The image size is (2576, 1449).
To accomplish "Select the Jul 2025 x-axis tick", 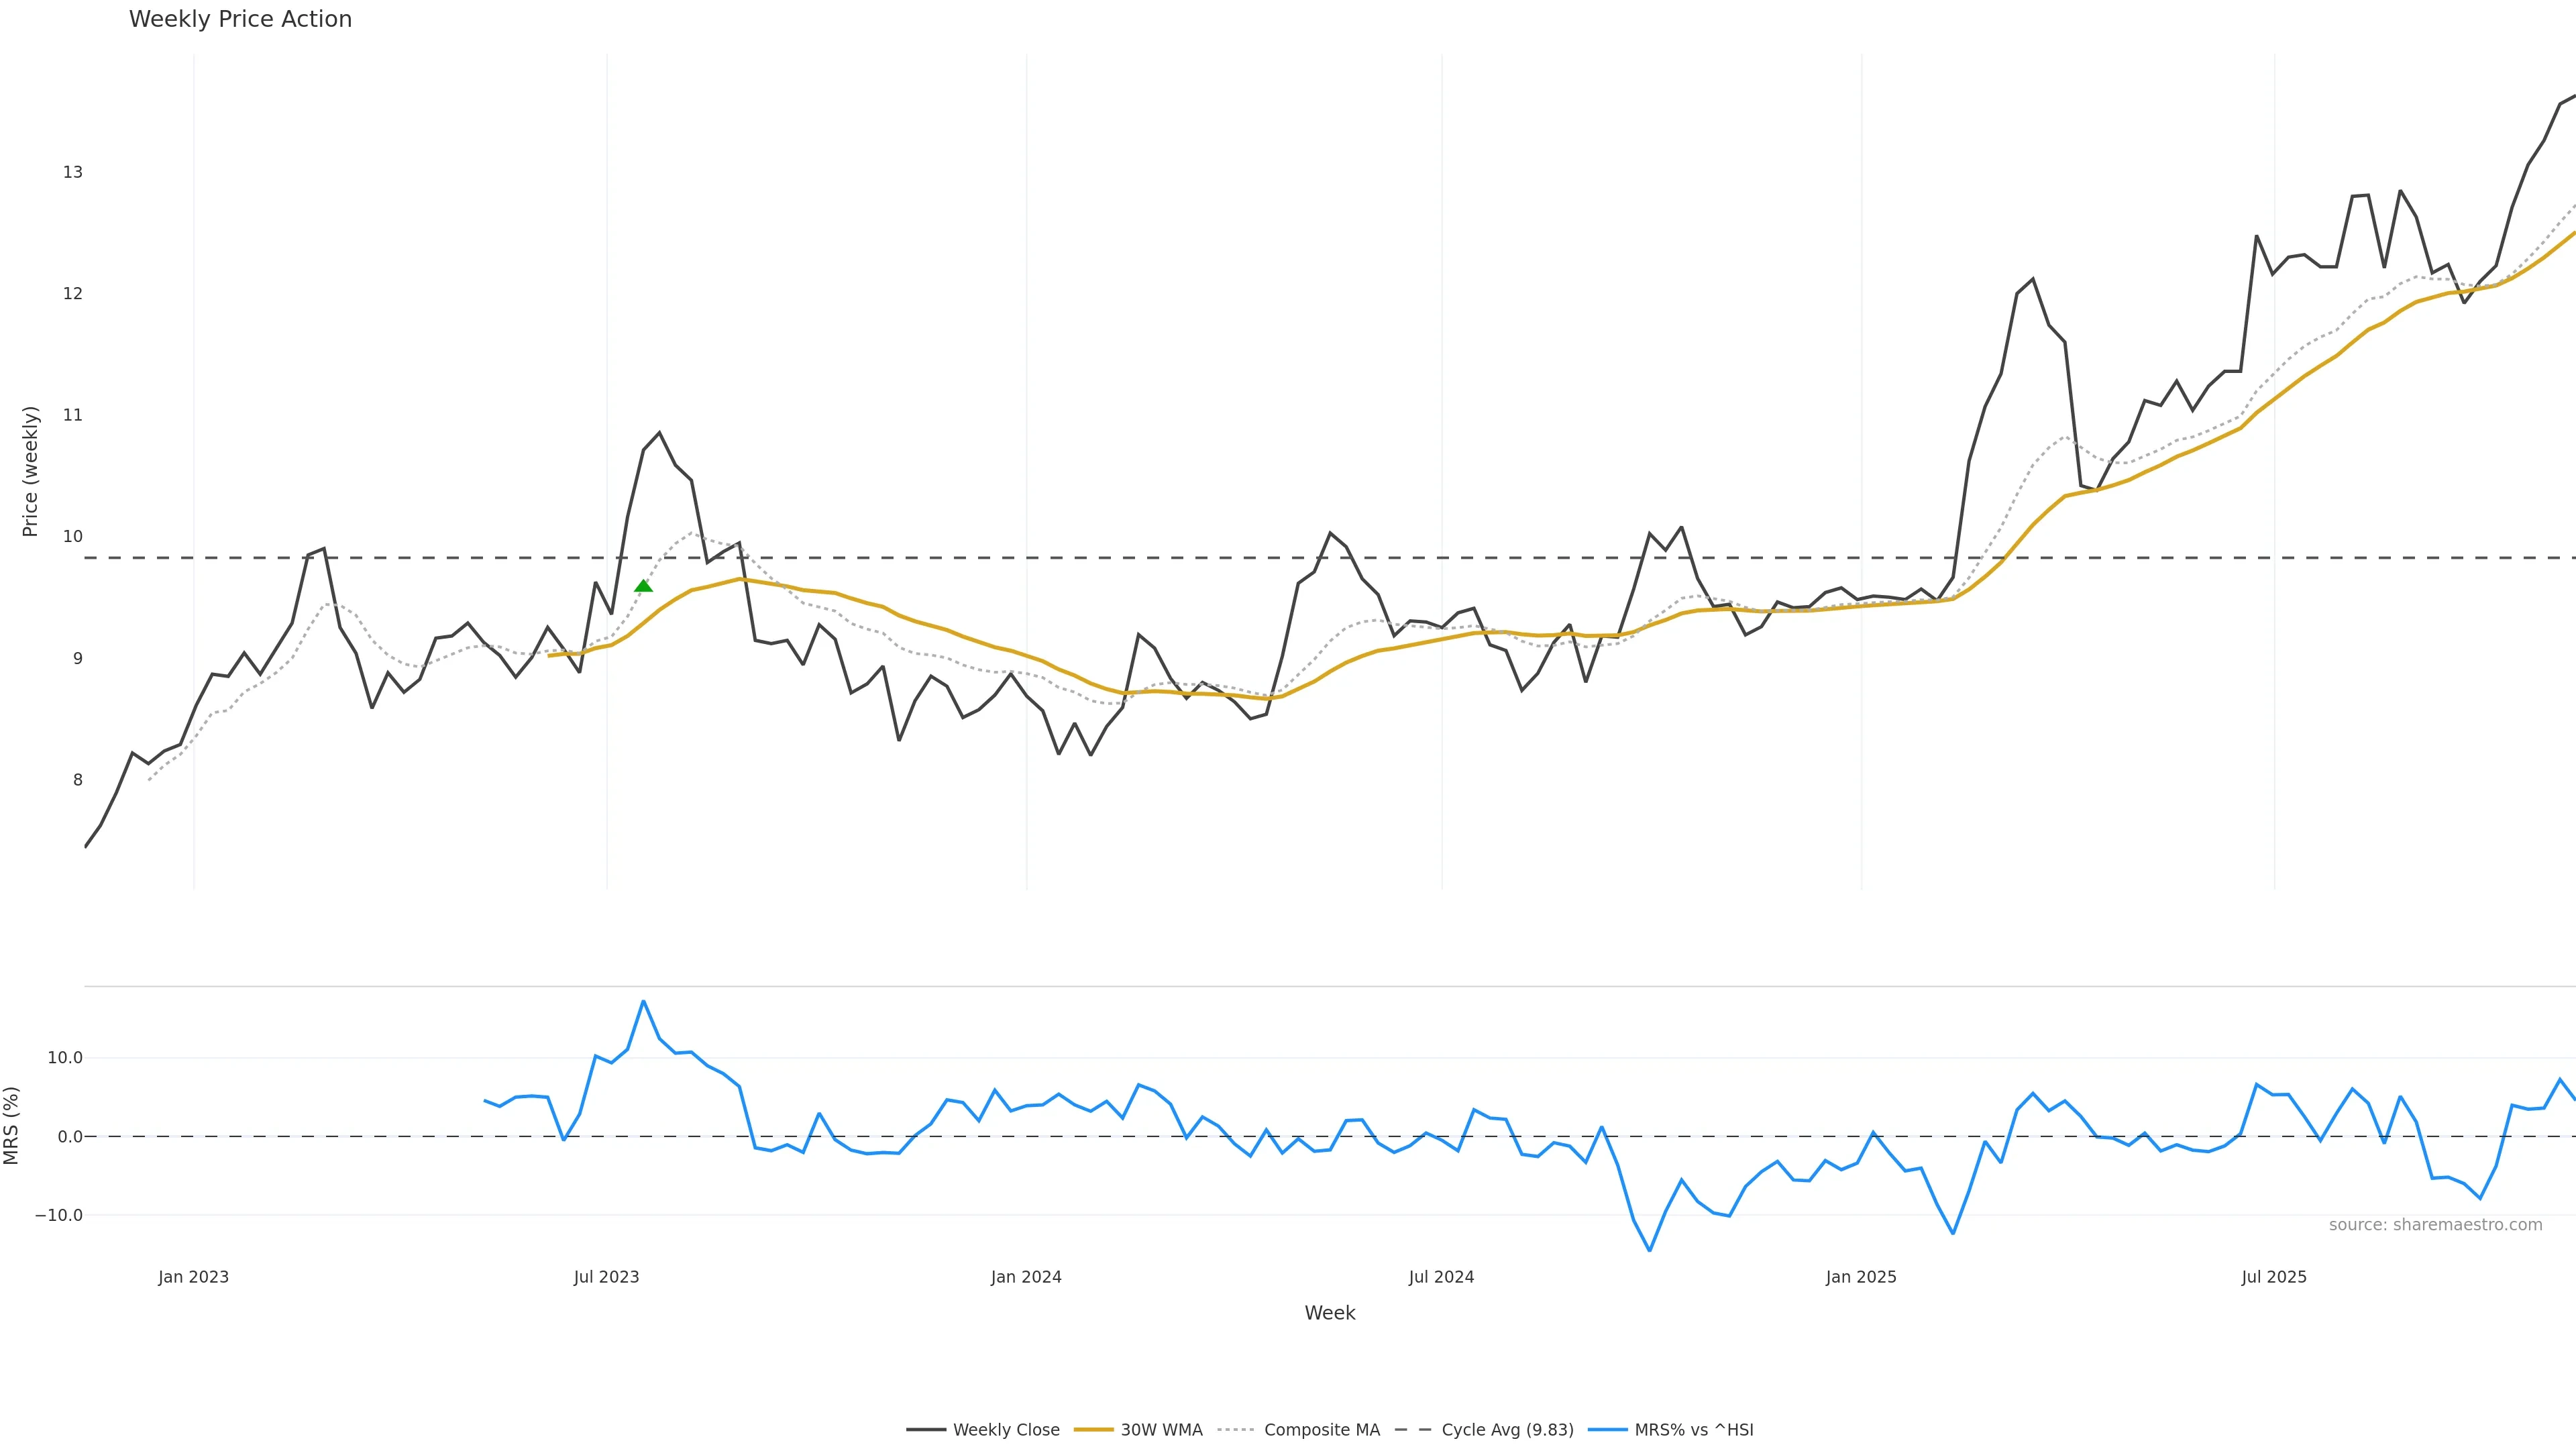I will [x=2274, y=1277].
